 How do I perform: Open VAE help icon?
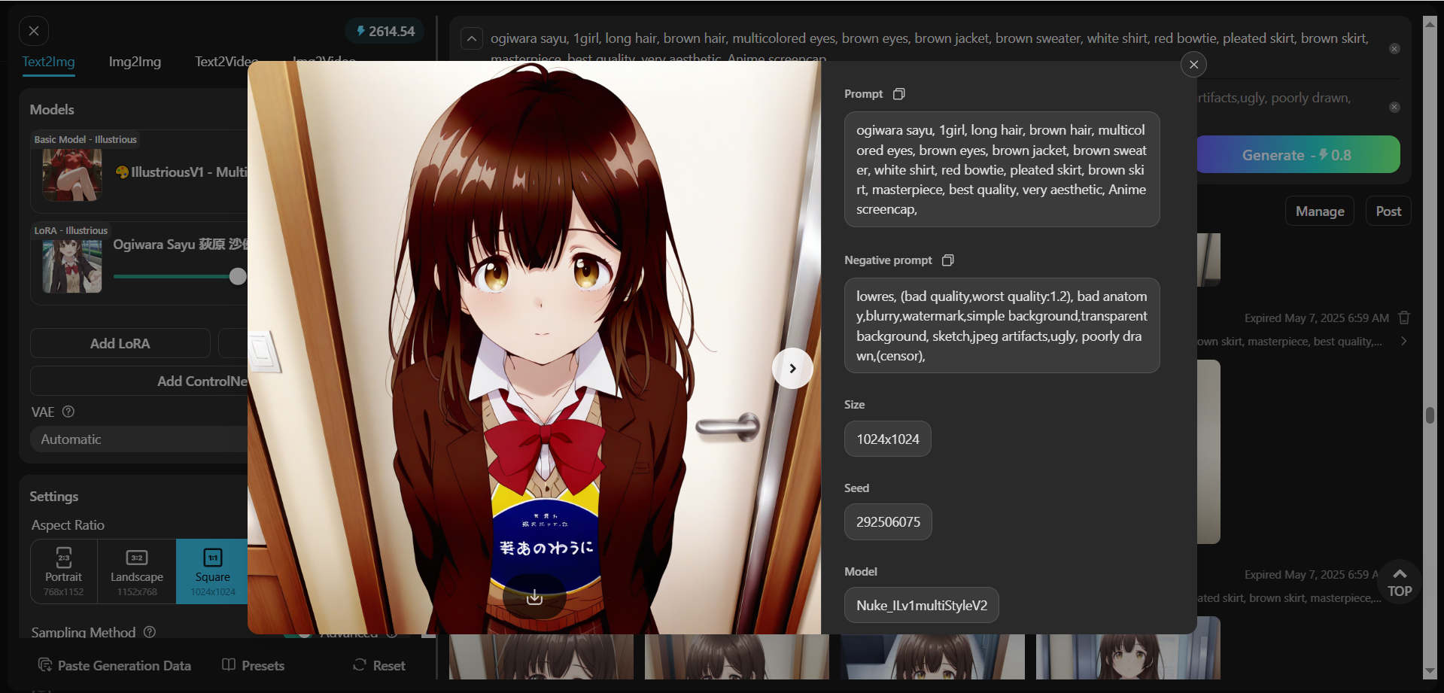[x=68, y=412]
